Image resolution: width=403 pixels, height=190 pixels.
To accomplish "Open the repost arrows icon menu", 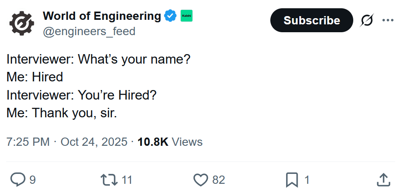I will (x=109, y=180).
